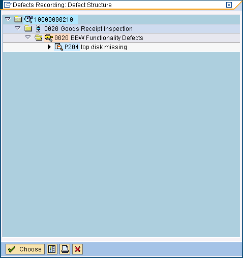Select the 10000000210 inspection lot entry
This screenshot has height=258, width=243.
[x=53, y=19]
